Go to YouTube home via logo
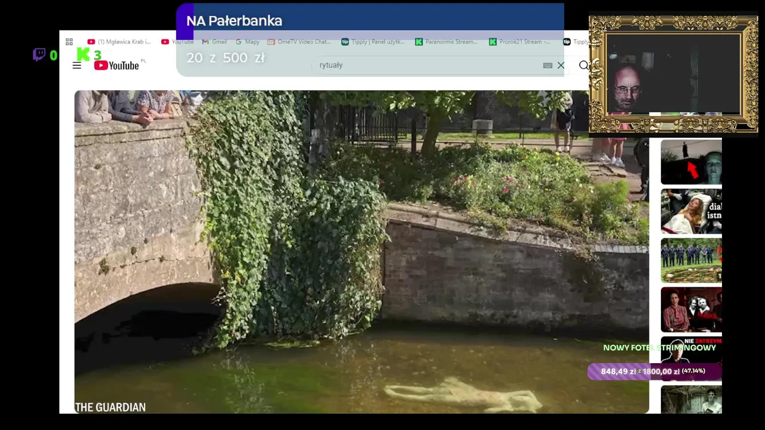 117,65
